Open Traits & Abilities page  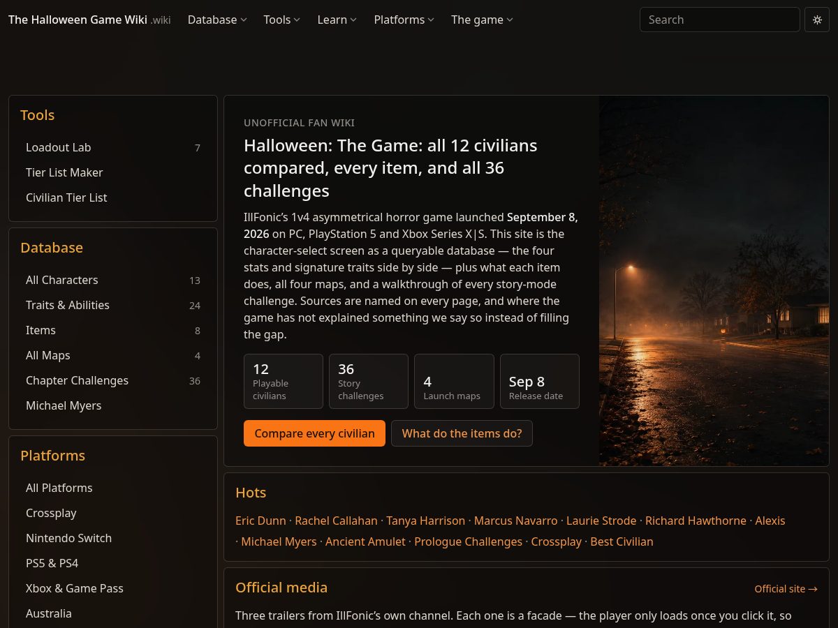pyautogui.click(x=113, y=305)
